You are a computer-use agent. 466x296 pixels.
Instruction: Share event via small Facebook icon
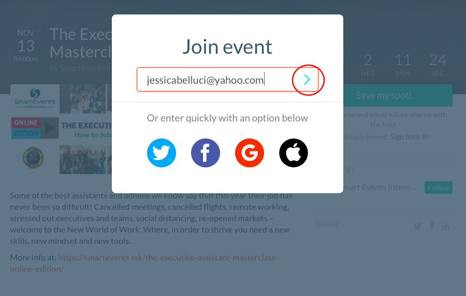click(432, 226)
